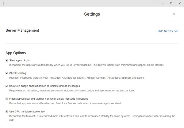This screenshot has width=184, height=128.
Task: Untick the Start app on login checkbox
Action: click(x=7, y=60)
